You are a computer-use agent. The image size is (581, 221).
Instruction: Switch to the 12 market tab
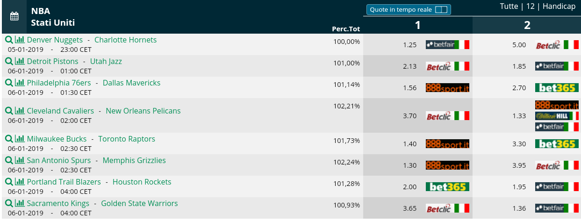pos(530,6)
